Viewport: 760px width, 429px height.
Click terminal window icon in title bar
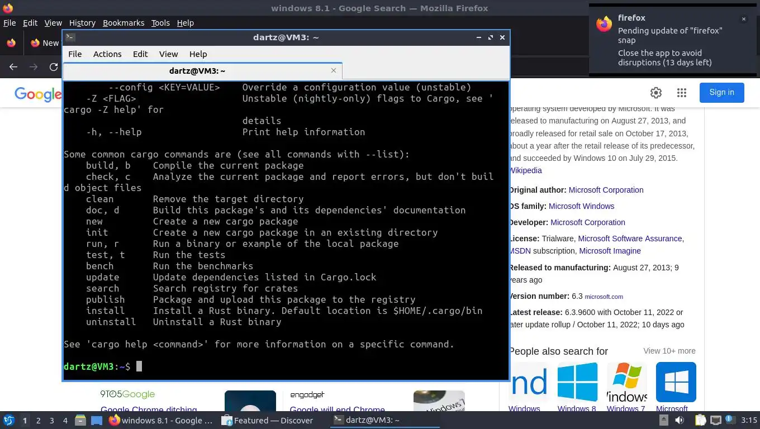(x=70, y=37)
